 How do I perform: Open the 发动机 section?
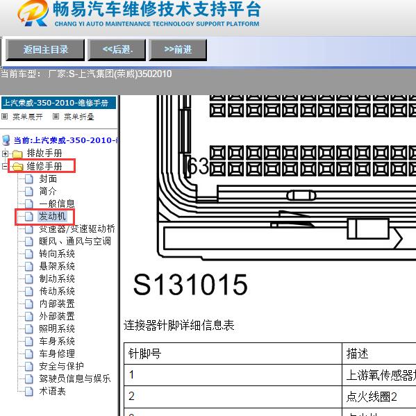52,216
